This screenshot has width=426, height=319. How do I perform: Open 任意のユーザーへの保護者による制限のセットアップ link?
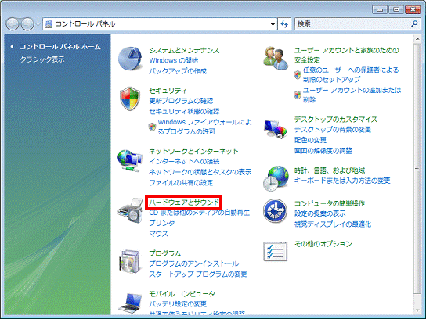pos(351,74)
